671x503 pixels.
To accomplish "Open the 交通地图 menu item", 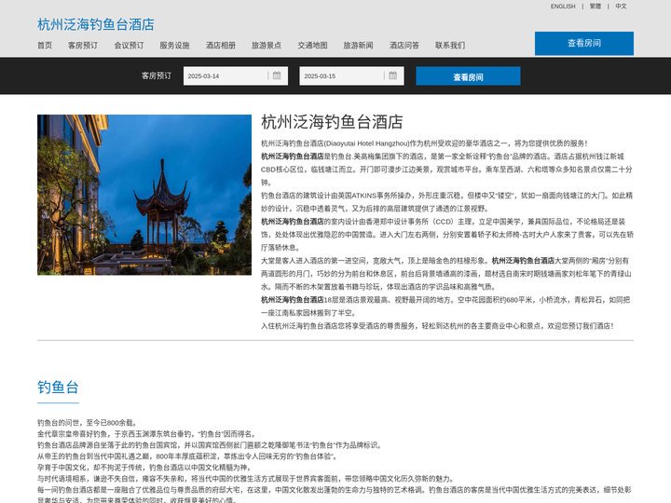I will [x=313, y=46].
